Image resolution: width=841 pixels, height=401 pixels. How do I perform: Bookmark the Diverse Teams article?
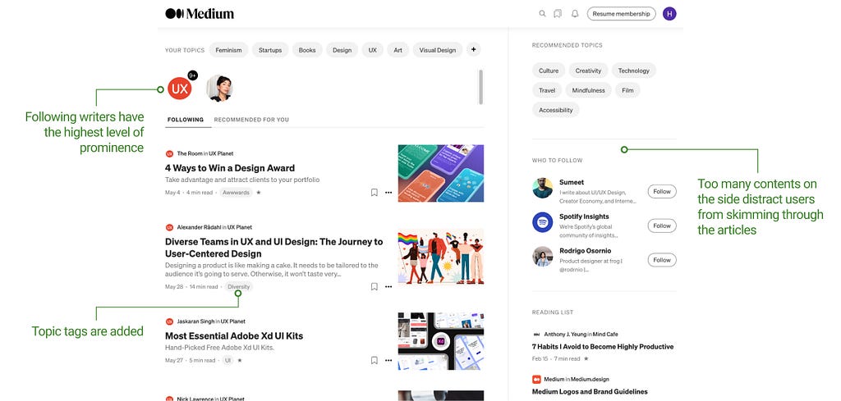[375, 286]
